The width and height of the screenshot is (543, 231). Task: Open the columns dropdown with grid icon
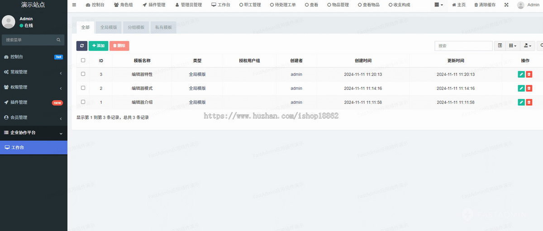513,46
